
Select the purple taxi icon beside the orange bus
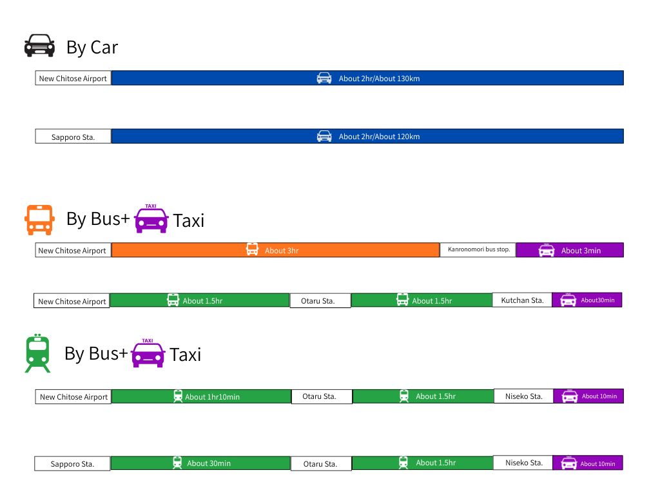(151, 219)
